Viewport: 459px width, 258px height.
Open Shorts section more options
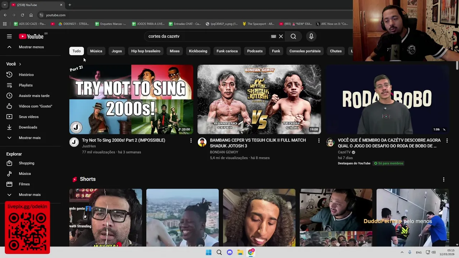click(x=444, y=179)
